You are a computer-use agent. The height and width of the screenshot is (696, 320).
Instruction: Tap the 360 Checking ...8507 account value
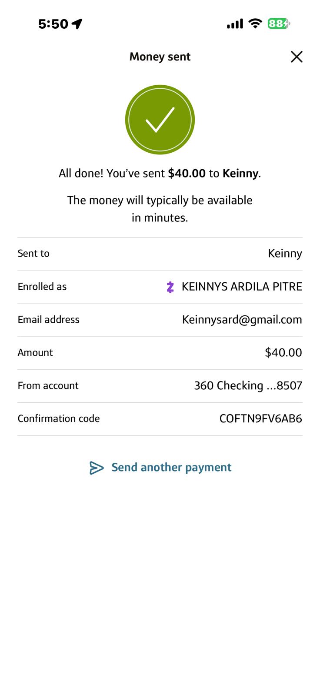[x=248, y=386]
